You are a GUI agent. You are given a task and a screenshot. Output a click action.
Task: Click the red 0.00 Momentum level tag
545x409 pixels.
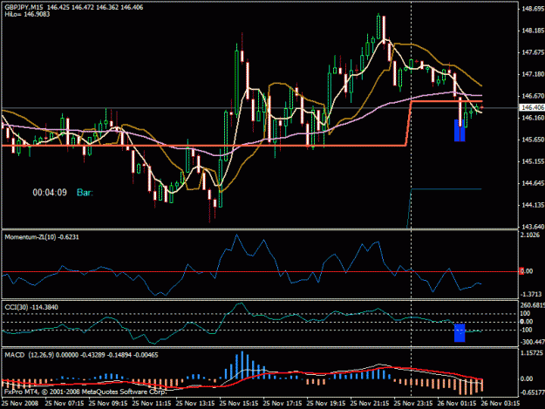(x=526, y=271)
